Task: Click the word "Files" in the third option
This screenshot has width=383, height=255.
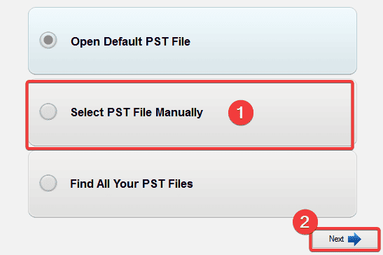Action: (x=181, y=184)
